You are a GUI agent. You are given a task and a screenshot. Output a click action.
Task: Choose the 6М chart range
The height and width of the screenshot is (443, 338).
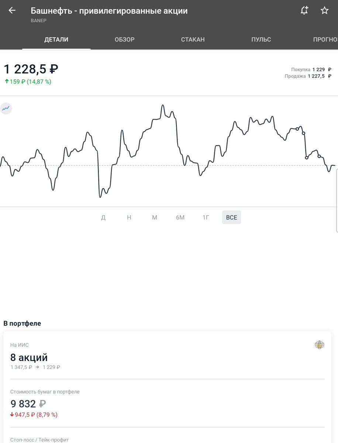tap(180, 217)
